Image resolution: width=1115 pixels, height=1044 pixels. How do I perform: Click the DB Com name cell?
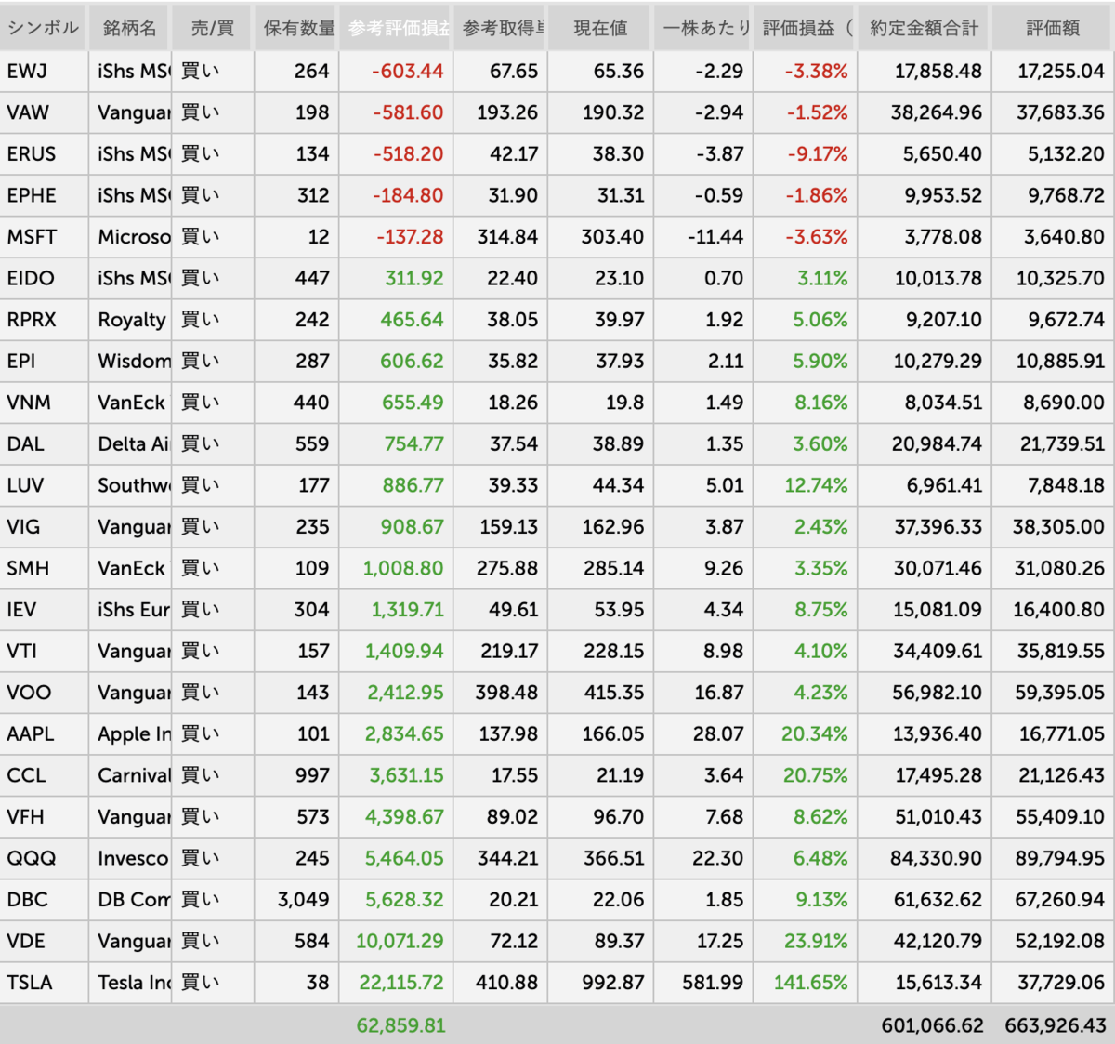coord(130,900)
